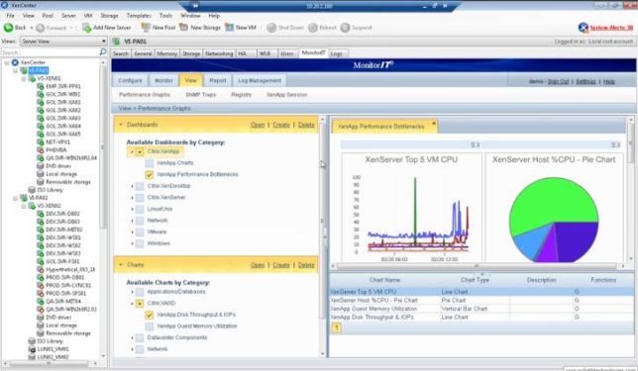Select the first Removable storage icon
638x371 pixels.
pyautogui.click(x=41, y=182)
